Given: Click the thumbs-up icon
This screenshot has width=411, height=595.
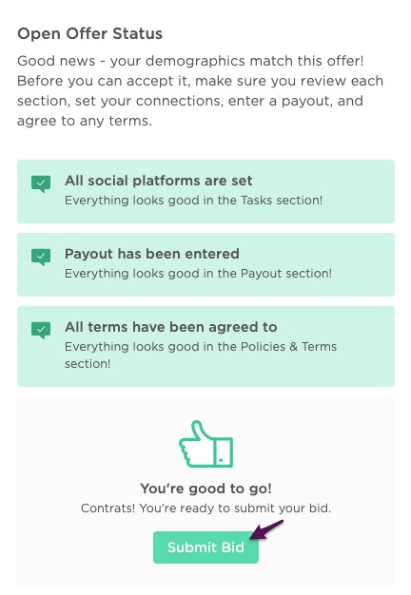Looking at the screenshot, I should pos(205,444).
